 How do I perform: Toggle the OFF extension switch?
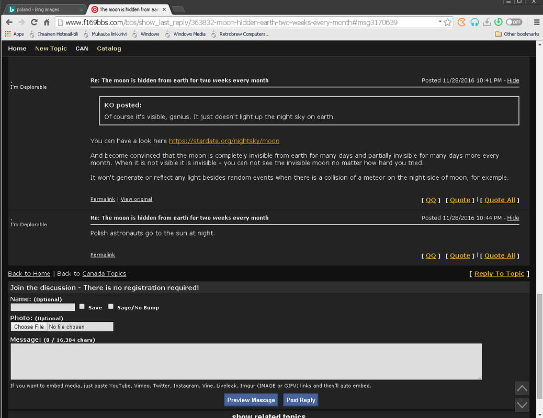[514, 22]
